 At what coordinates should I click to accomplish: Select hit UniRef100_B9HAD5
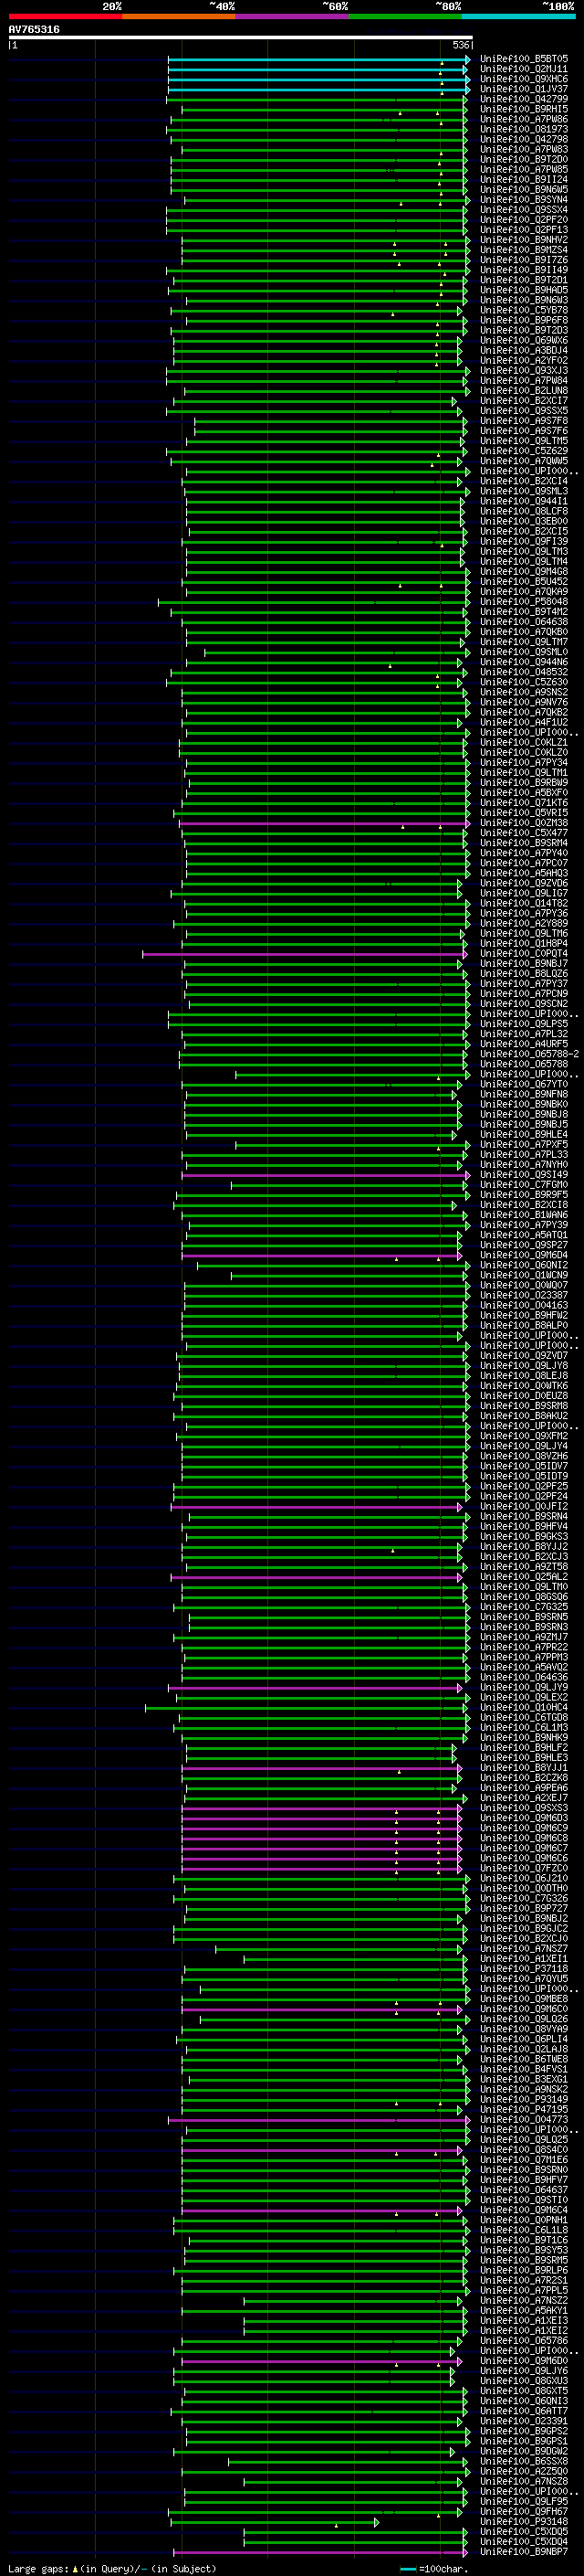pyautogui.click(x=524, y=290)
